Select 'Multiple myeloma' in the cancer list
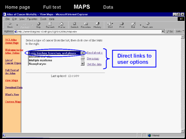Screen dimensions: 186x139 [x=40, y=60]
